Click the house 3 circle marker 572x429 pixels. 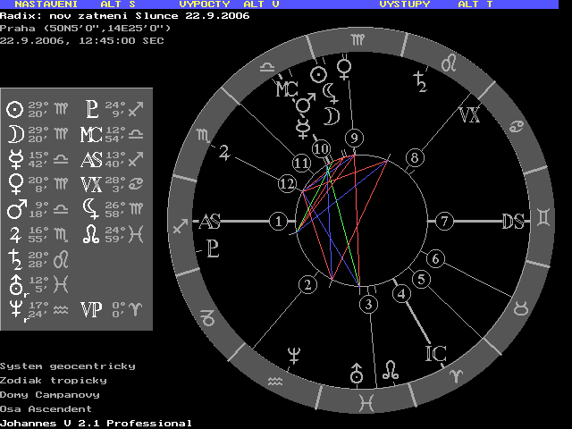(368, 306)
